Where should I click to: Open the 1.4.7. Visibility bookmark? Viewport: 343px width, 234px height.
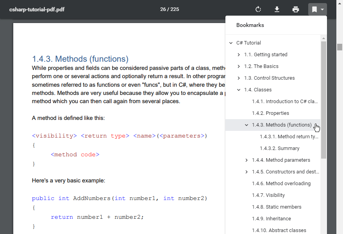point(268,195)
